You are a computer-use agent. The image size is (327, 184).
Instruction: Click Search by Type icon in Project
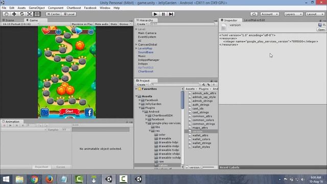coord(203,84)
